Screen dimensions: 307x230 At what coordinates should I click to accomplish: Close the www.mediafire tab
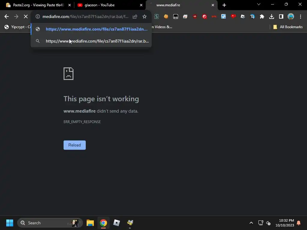213,5
